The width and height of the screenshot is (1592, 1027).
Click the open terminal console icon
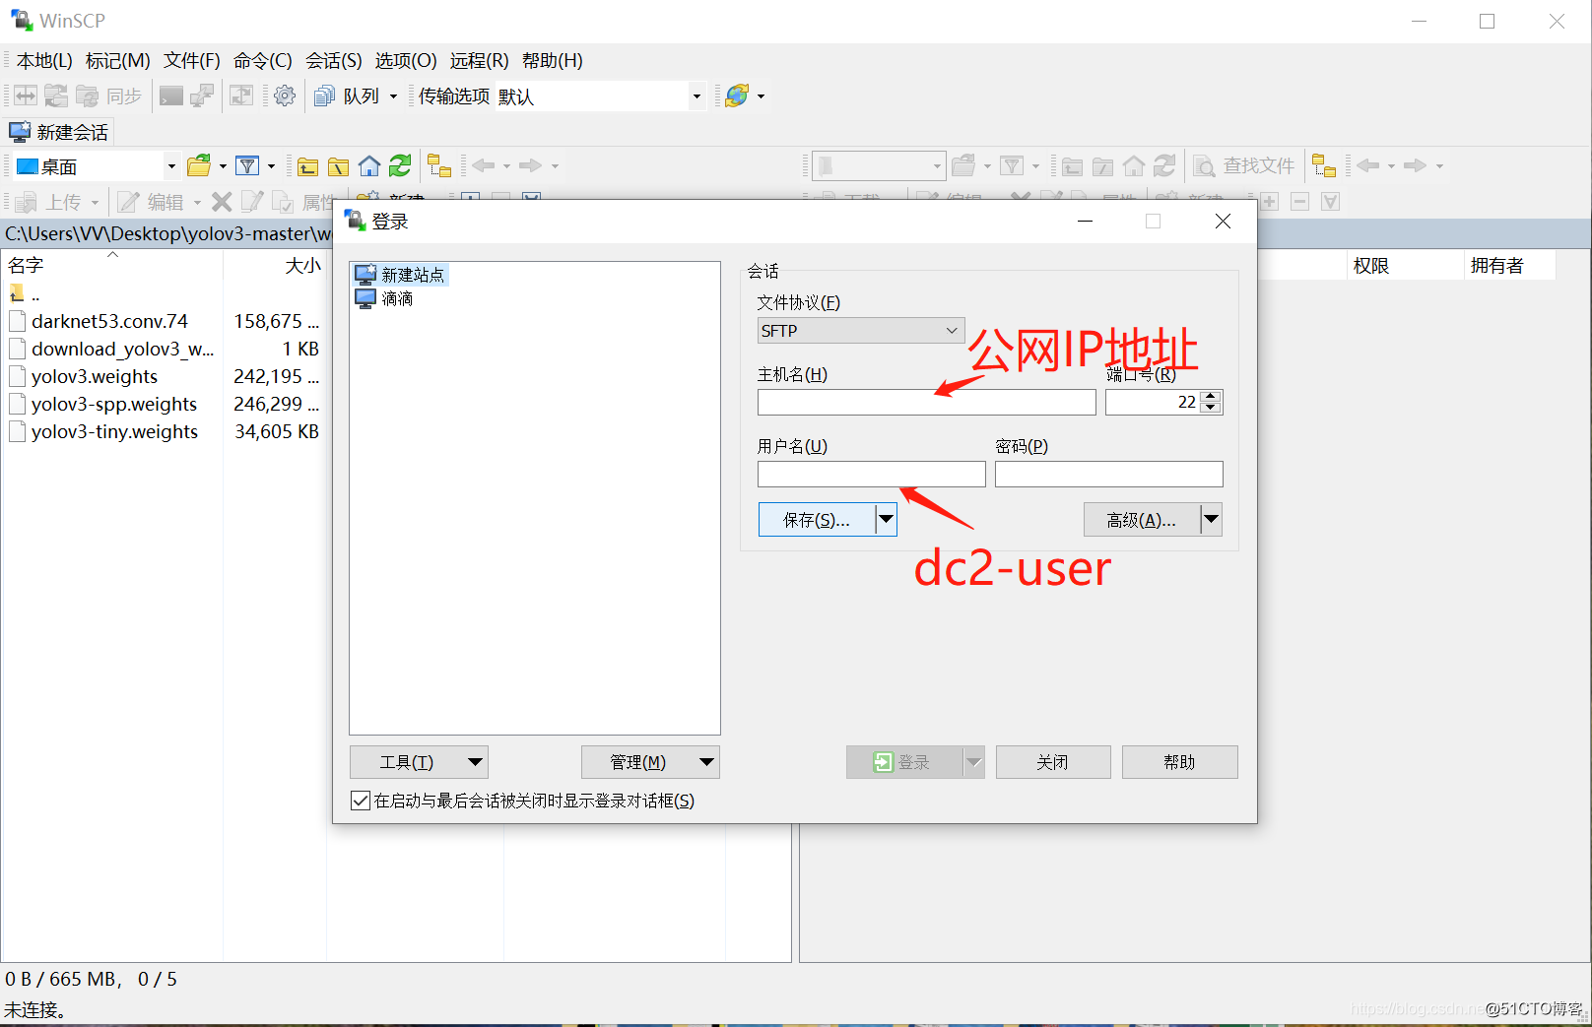tap(171, 96)
